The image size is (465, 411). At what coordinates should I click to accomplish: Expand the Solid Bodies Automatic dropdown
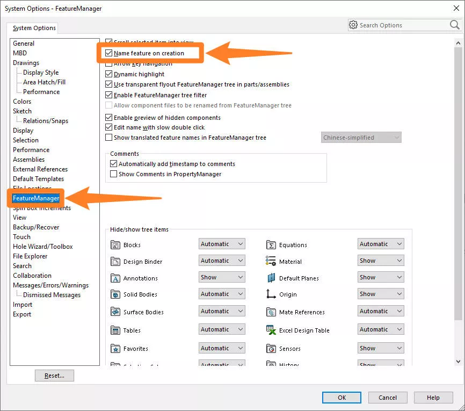point(222,294)
